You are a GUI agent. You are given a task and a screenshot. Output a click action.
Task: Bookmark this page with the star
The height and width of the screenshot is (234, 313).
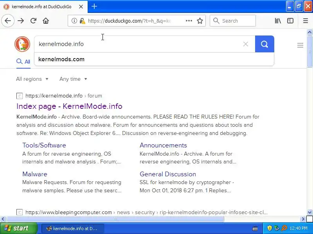coord(200,21)
